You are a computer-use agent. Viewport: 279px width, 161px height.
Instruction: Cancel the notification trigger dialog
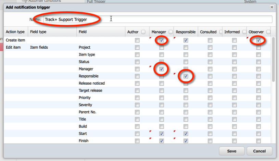tap(259, 151)
